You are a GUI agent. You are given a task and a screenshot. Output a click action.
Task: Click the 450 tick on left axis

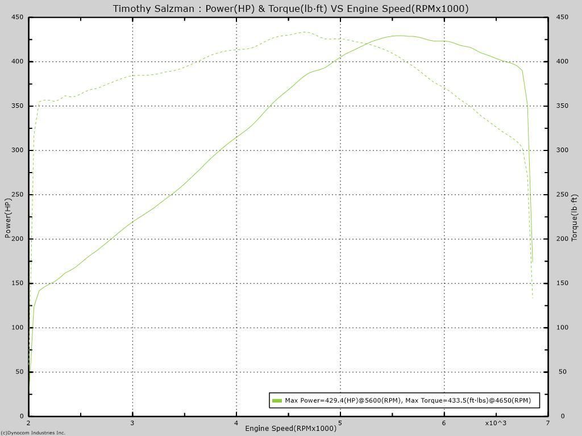(x=18, y=18)
